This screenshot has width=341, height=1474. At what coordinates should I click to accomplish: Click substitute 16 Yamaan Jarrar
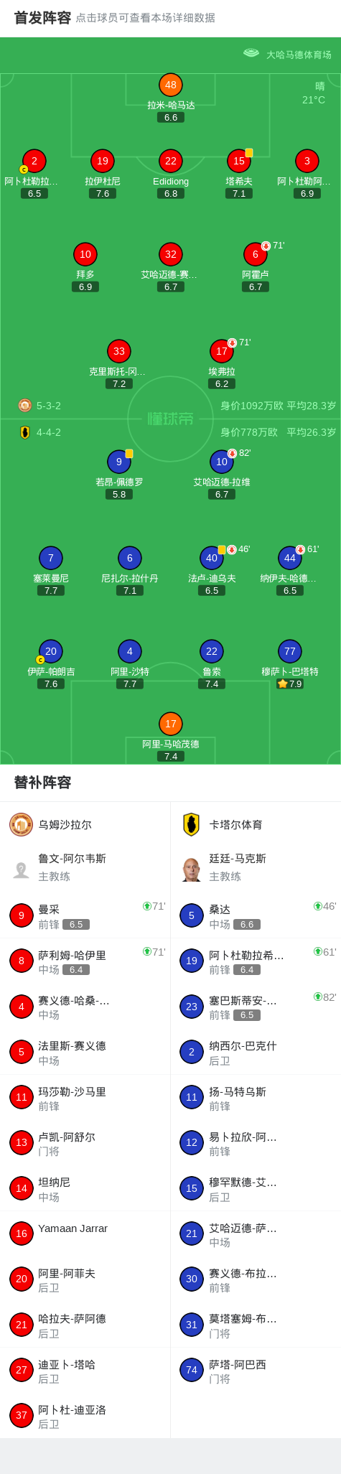pyautogui.click(x=85, y=1234)
